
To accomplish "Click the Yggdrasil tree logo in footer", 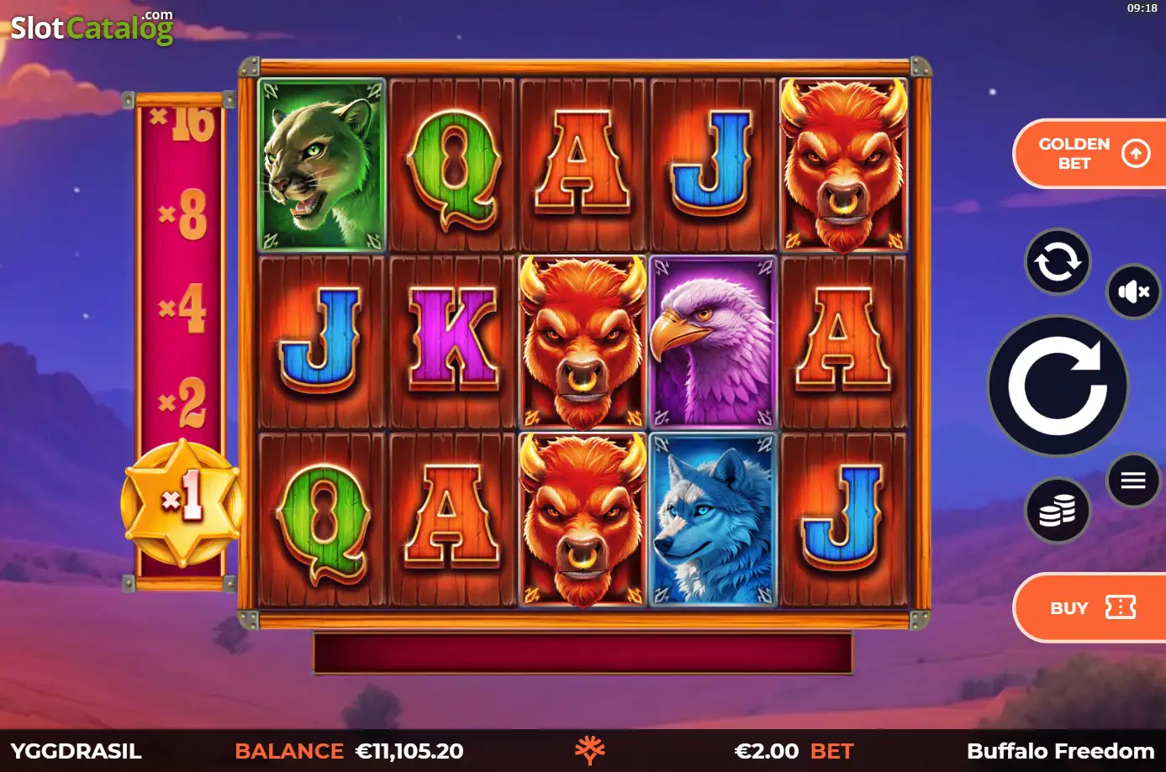I will 589,750.
